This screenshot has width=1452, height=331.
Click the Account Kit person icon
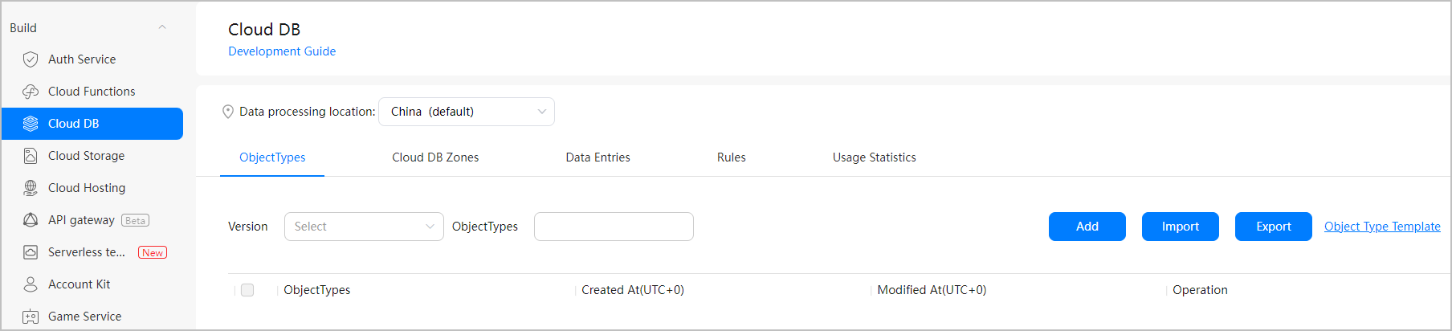coord(31,284)
